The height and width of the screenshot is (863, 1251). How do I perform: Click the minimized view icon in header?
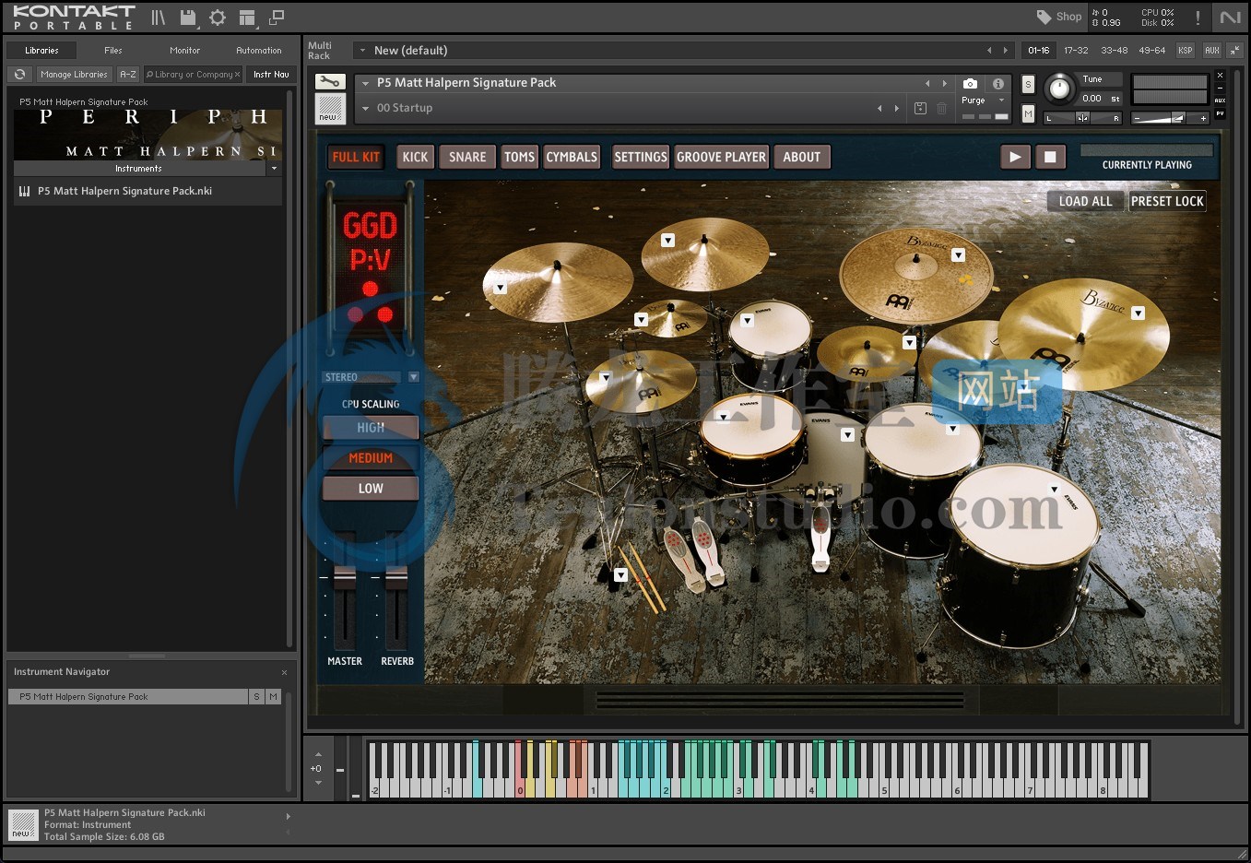277,18
